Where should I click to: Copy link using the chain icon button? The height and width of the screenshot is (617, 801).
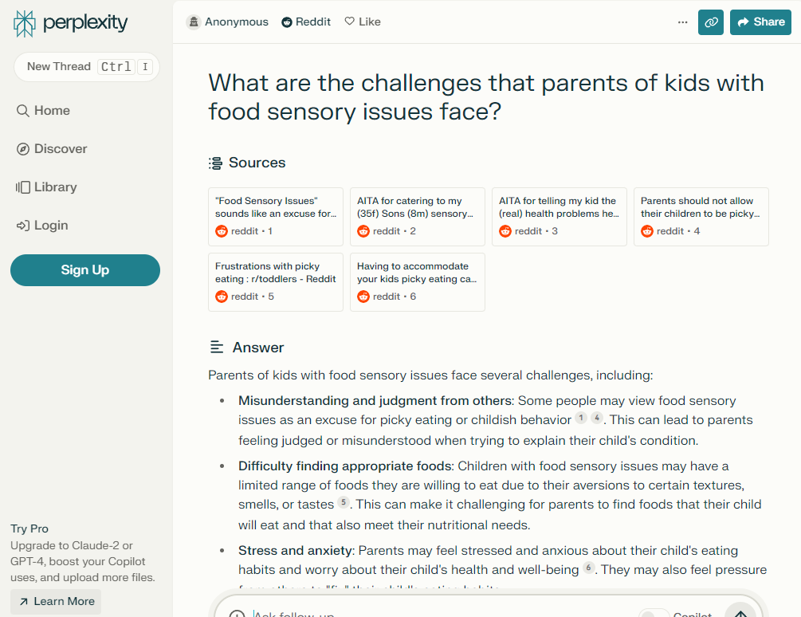click(711, 22)
